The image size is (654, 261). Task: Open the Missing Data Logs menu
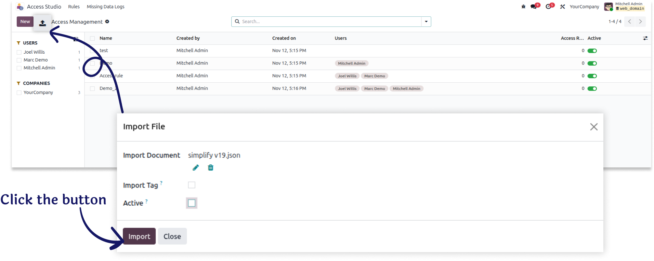click(105, 6)
